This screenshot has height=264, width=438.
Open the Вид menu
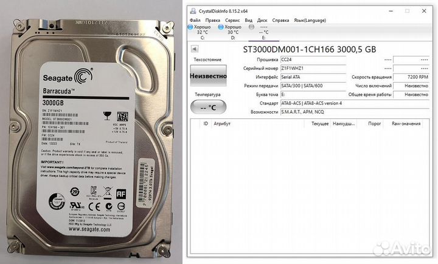click(249, 21)
